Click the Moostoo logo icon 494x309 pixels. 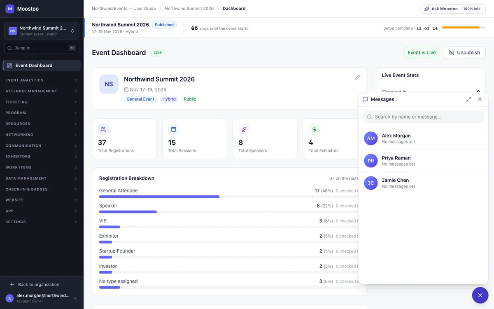click(10, 9)
